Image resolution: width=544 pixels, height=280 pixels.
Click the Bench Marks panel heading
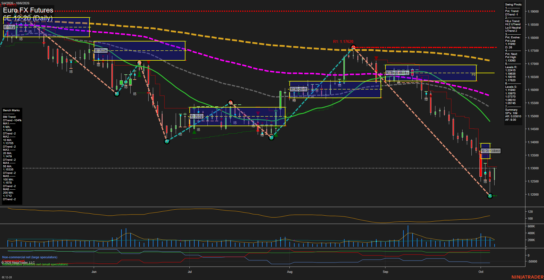[x=11, y=110]
